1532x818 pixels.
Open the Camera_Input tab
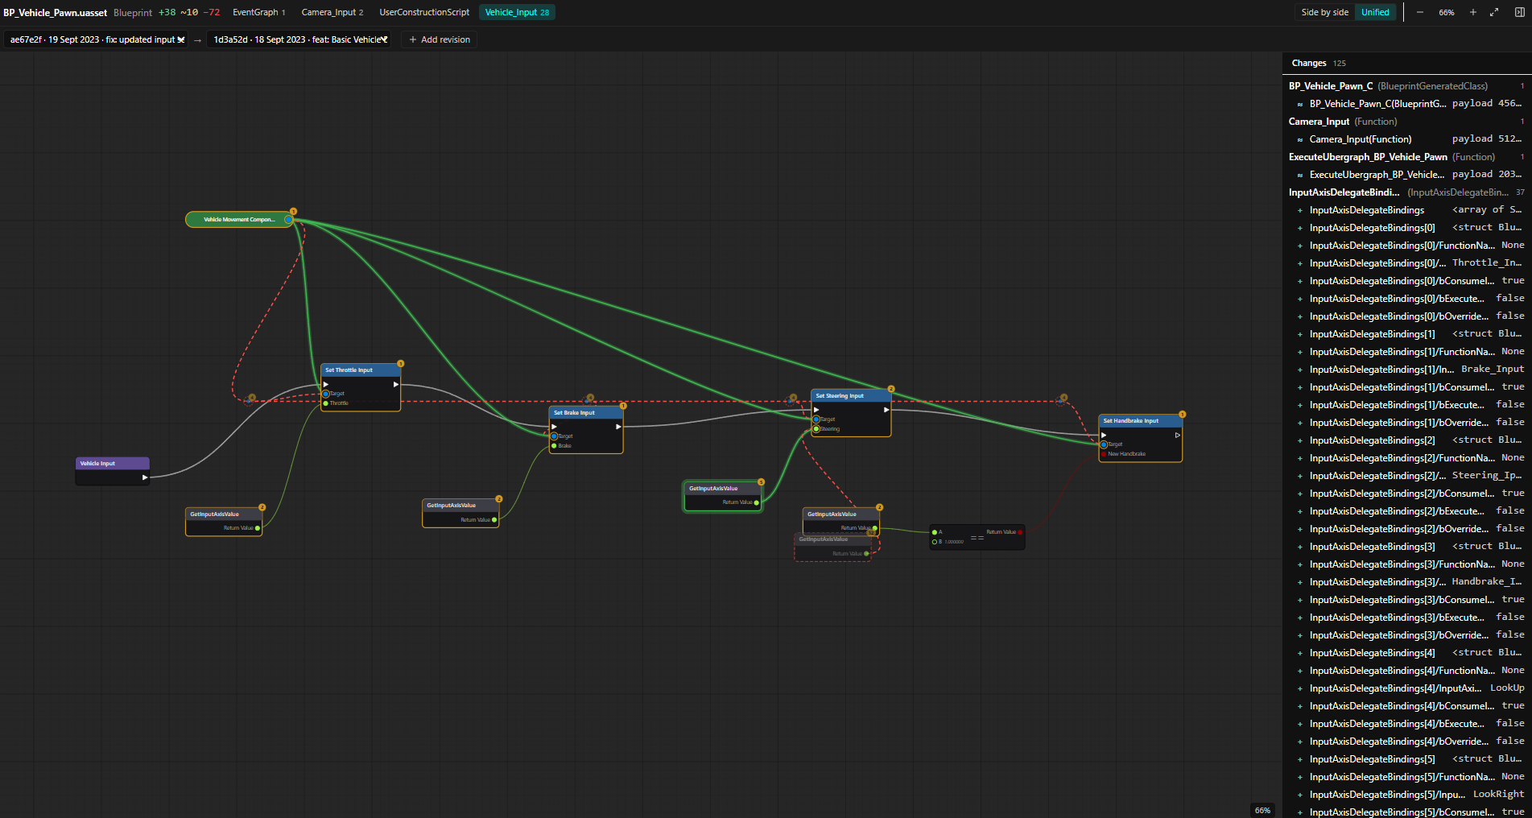(332, 12)
